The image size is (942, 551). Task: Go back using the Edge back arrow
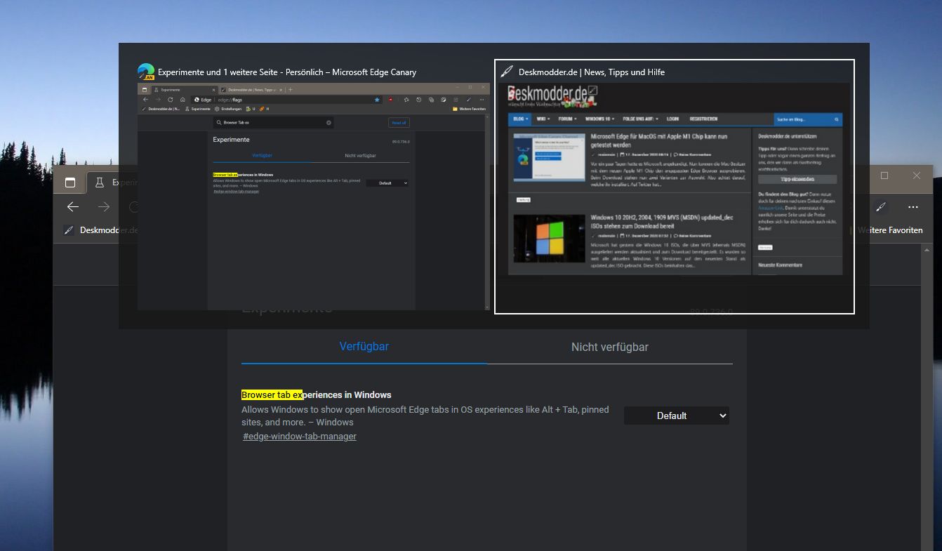pos(73,207)
